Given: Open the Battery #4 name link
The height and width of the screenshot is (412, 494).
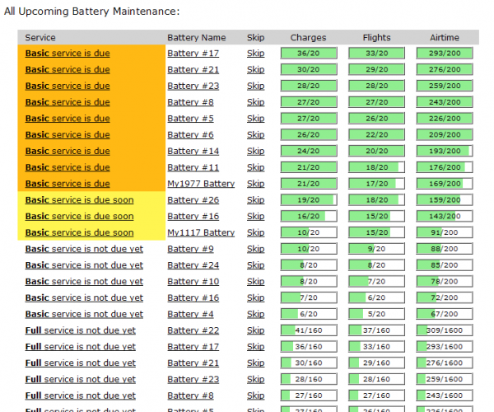Looking at the screenshot, I should coord(190,314).
